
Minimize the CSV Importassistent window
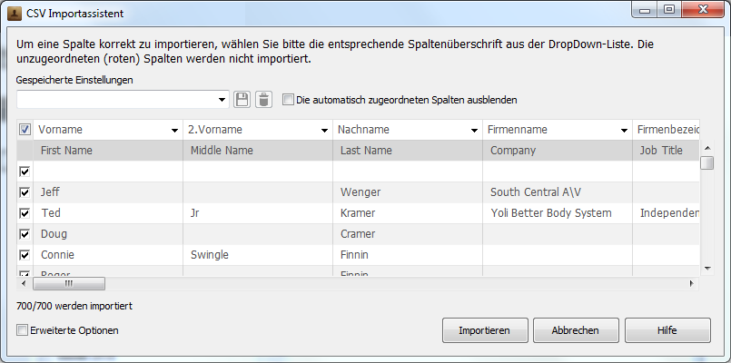point(646,10)
